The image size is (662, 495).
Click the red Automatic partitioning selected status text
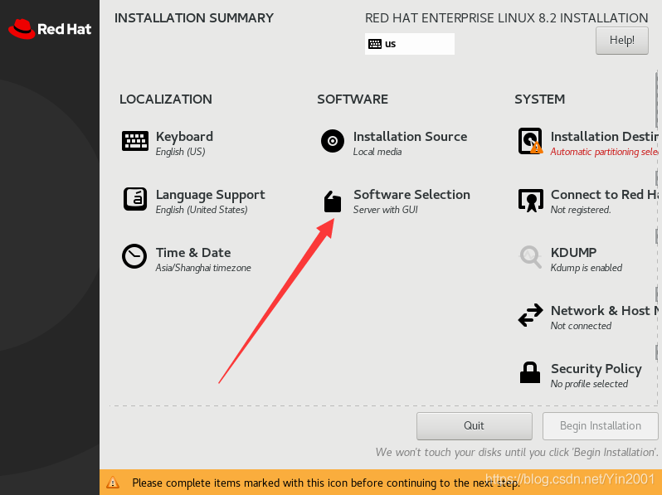click(x=604, y=152)
